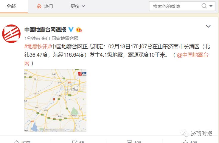Viewport: 219px width, 143px height.
Task: Click the membership crown badge icon
Action: 79,30
